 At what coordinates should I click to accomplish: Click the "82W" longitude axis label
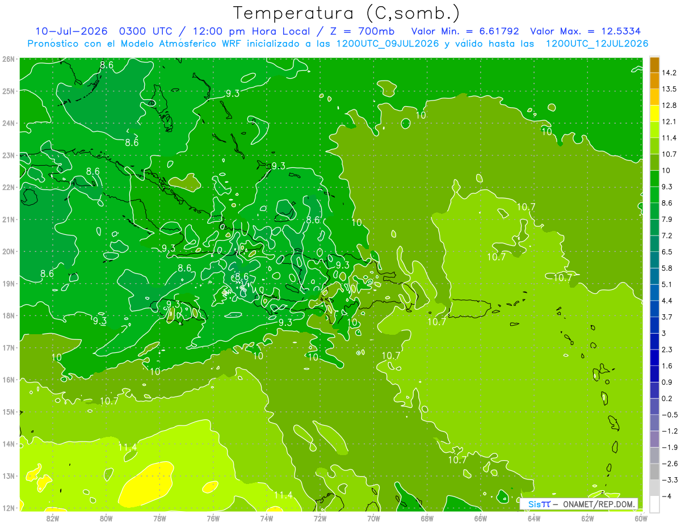[x=53, y=518]
